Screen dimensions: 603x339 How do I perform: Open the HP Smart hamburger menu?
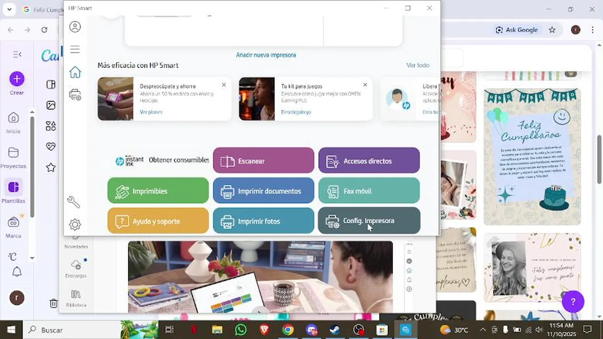coord(75,49)
